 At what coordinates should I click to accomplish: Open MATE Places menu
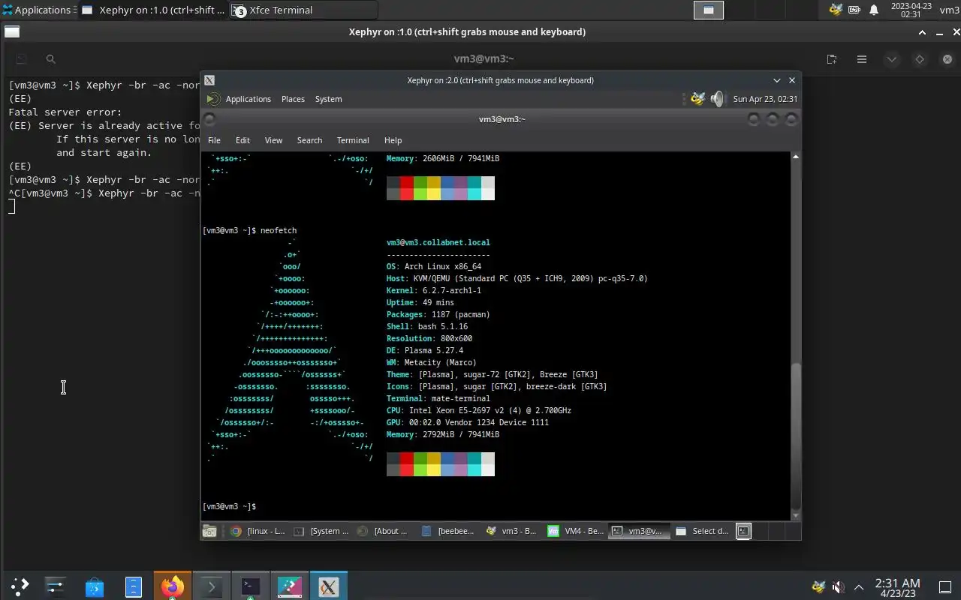[293, 99]
